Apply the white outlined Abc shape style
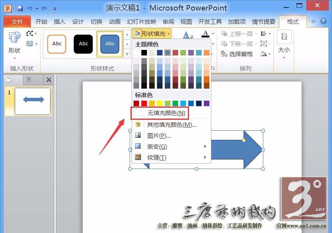 click(x=57, y=44)
